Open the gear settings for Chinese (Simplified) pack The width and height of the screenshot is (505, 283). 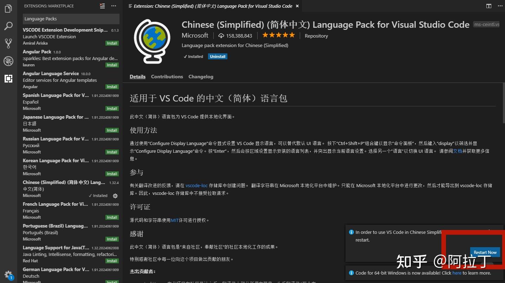pyautogui.click(x=115, y=196)
